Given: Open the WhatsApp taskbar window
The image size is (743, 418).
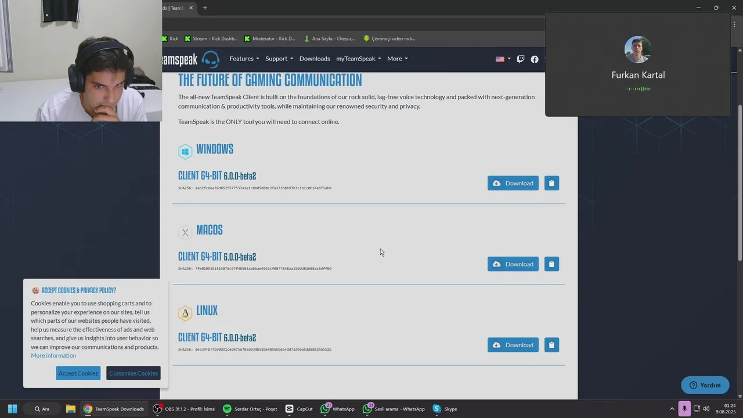Looking at the screenshot, I should (338, 409).
